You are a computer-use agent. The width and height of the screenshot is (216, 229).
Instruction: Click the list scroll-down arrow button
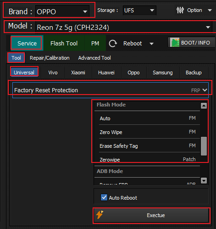(204, 180)
